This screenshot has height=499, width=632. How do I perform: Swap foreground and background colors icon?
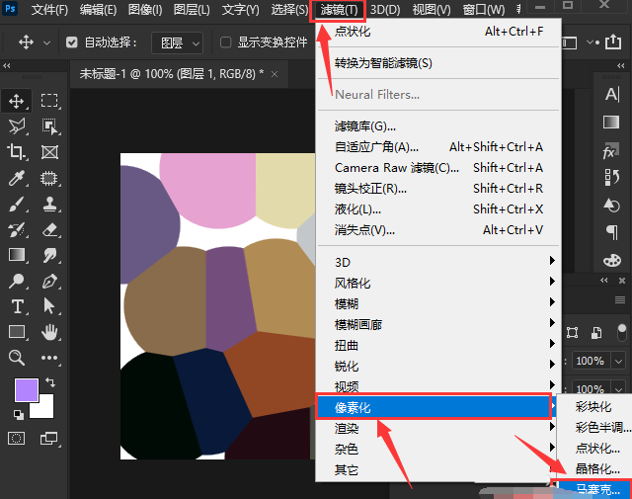pos(50,381)
